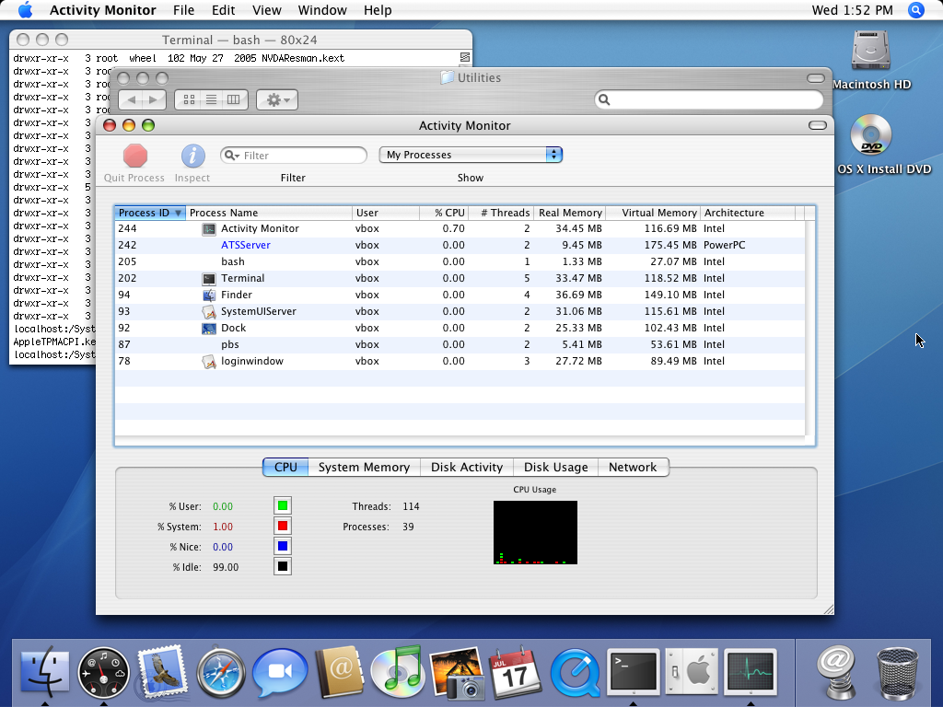
Task: Open the My Processes show dropdown
Action: (x=471, y=155)
